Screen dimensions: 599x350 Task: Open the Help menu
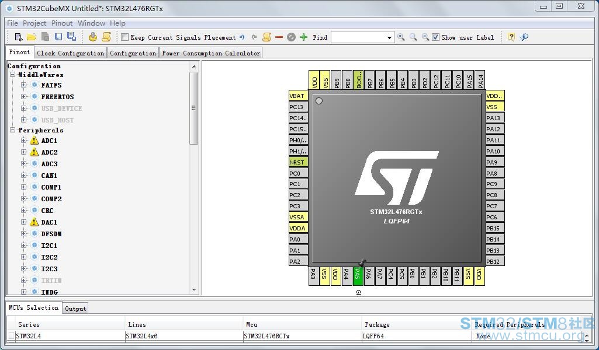click(117, 23)
